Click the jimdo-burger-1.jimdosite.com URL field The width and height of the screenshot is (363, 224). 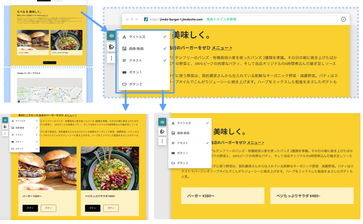pyautogui.click(x=181, y=20)
